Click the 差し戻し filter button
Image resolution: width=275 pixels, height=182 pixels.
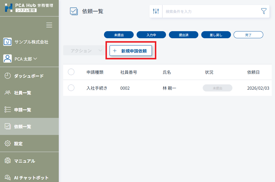coord(216,35)
